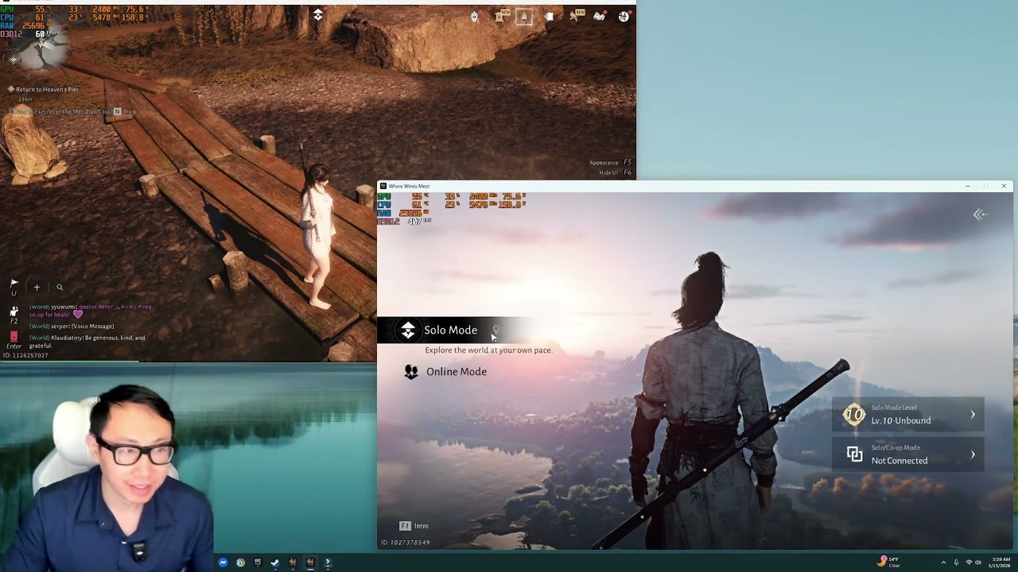
Task: Switch to first Where Winds Meet taskbar icon
Action: coord(293,562)
